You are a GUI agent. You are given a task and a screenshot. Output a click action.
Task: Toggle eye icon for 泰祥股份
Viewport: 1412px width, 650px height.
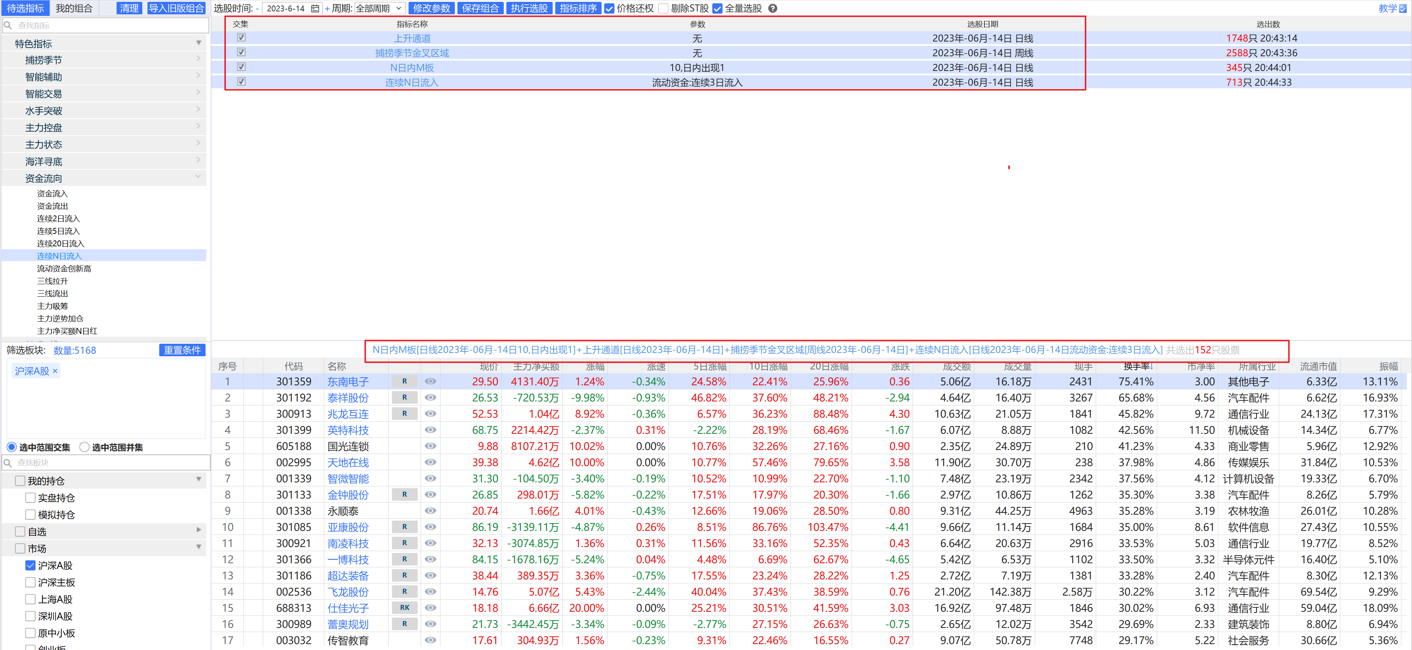tap(431, 398)
